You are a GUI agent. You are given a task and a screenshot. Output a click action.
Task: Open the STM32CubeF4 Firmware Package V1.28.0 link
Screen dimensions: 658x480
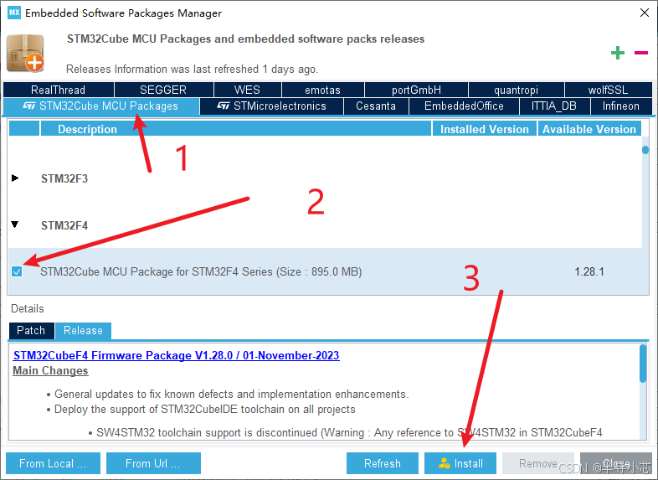[177, 355]
